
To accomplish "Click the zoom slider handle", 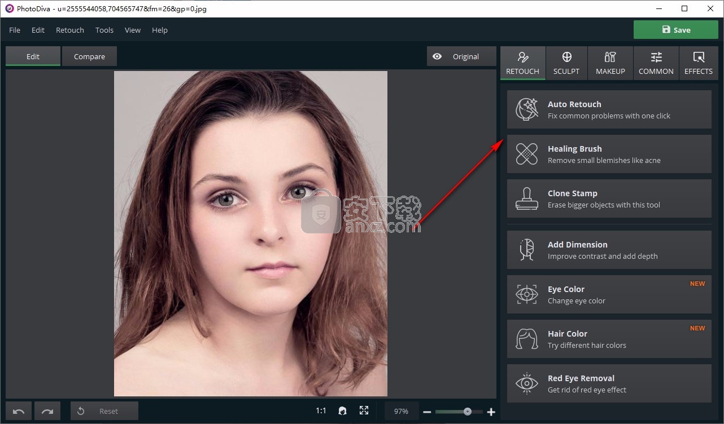I will (468, 412).
